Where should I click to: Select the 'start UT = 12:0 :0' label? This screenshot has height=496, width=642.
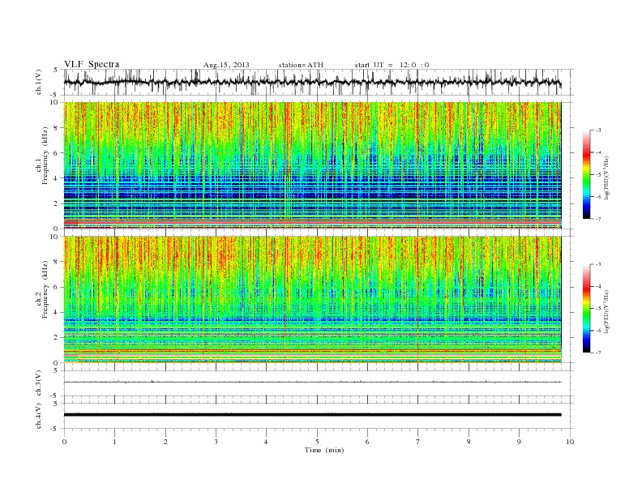pos(392,65)
